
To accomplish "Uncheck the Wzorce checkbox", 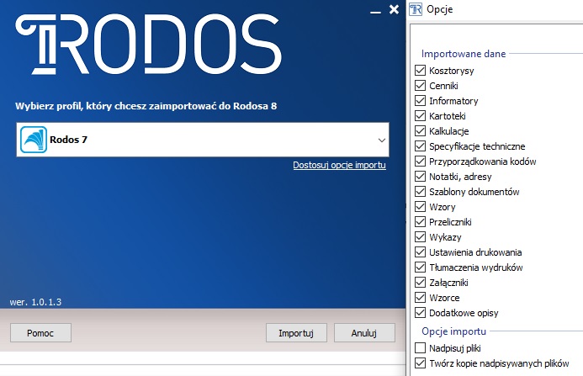I will (x=420, y=298).
